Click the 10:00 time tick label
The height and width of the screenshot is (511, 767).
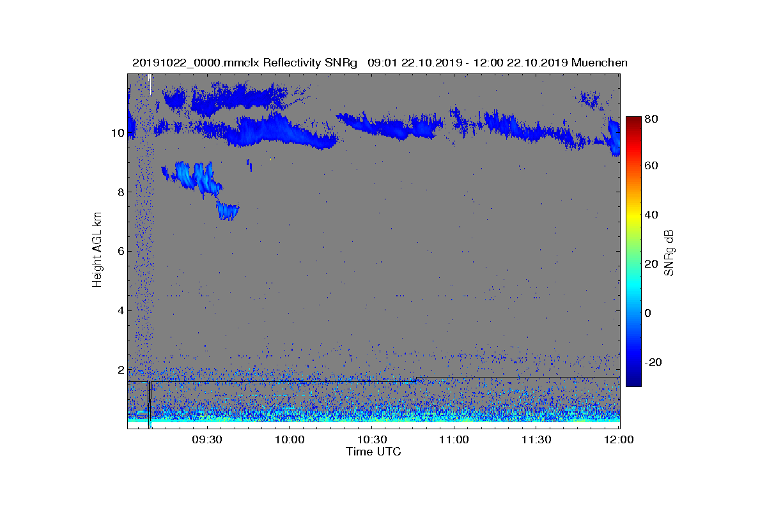point(290,439)
